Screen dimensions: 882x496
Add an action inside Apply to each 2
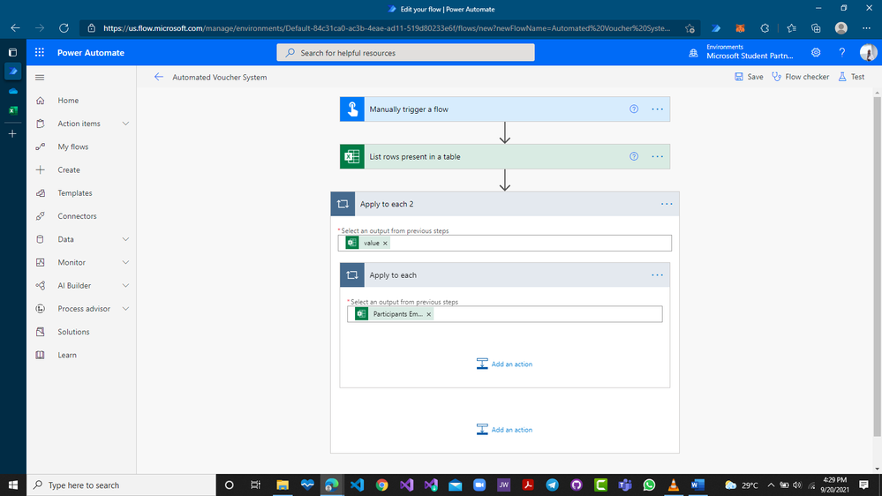coord(504,430)
